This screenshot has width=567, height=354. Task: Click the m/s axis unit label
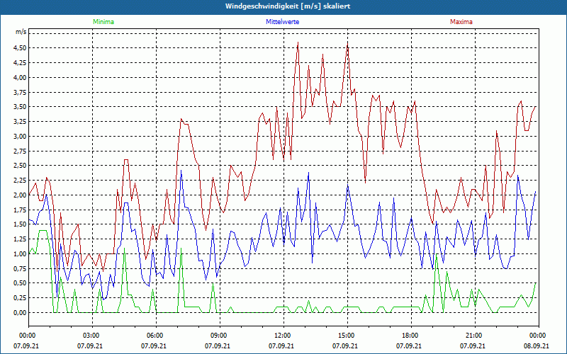tap(21, 32)
